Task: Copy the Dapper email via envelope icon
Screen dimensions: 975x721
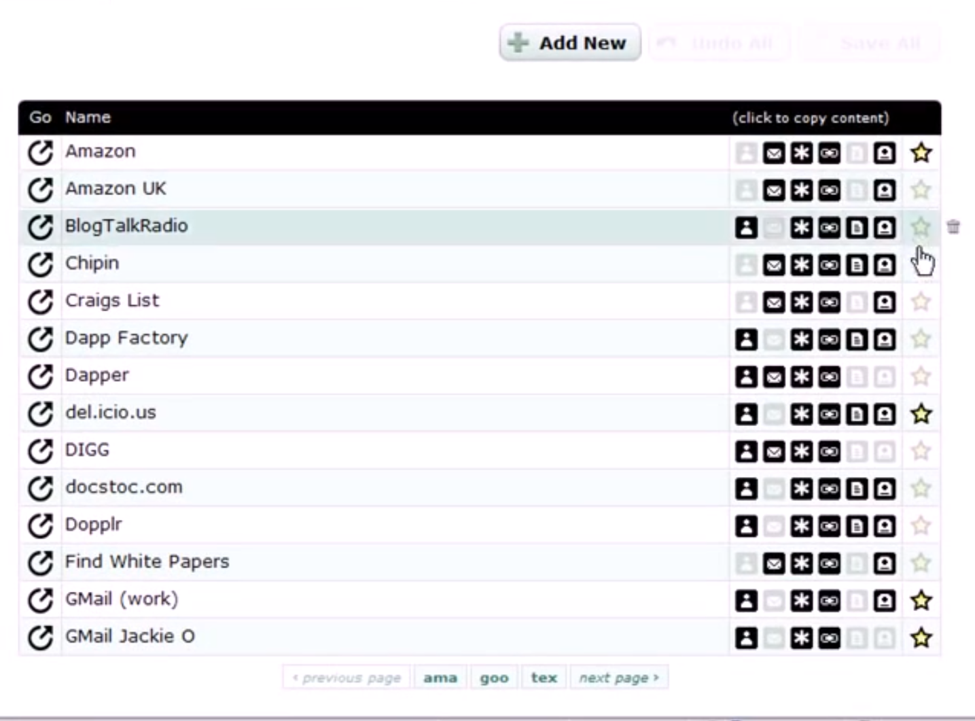Action: tap(774, 377)
